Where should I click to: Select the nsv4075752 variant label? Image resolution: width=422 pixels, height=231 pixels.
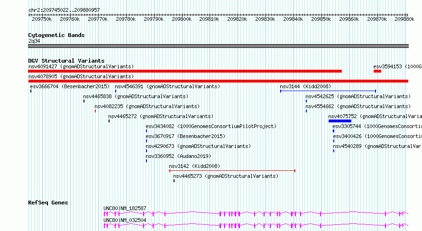tap(375, 116)
